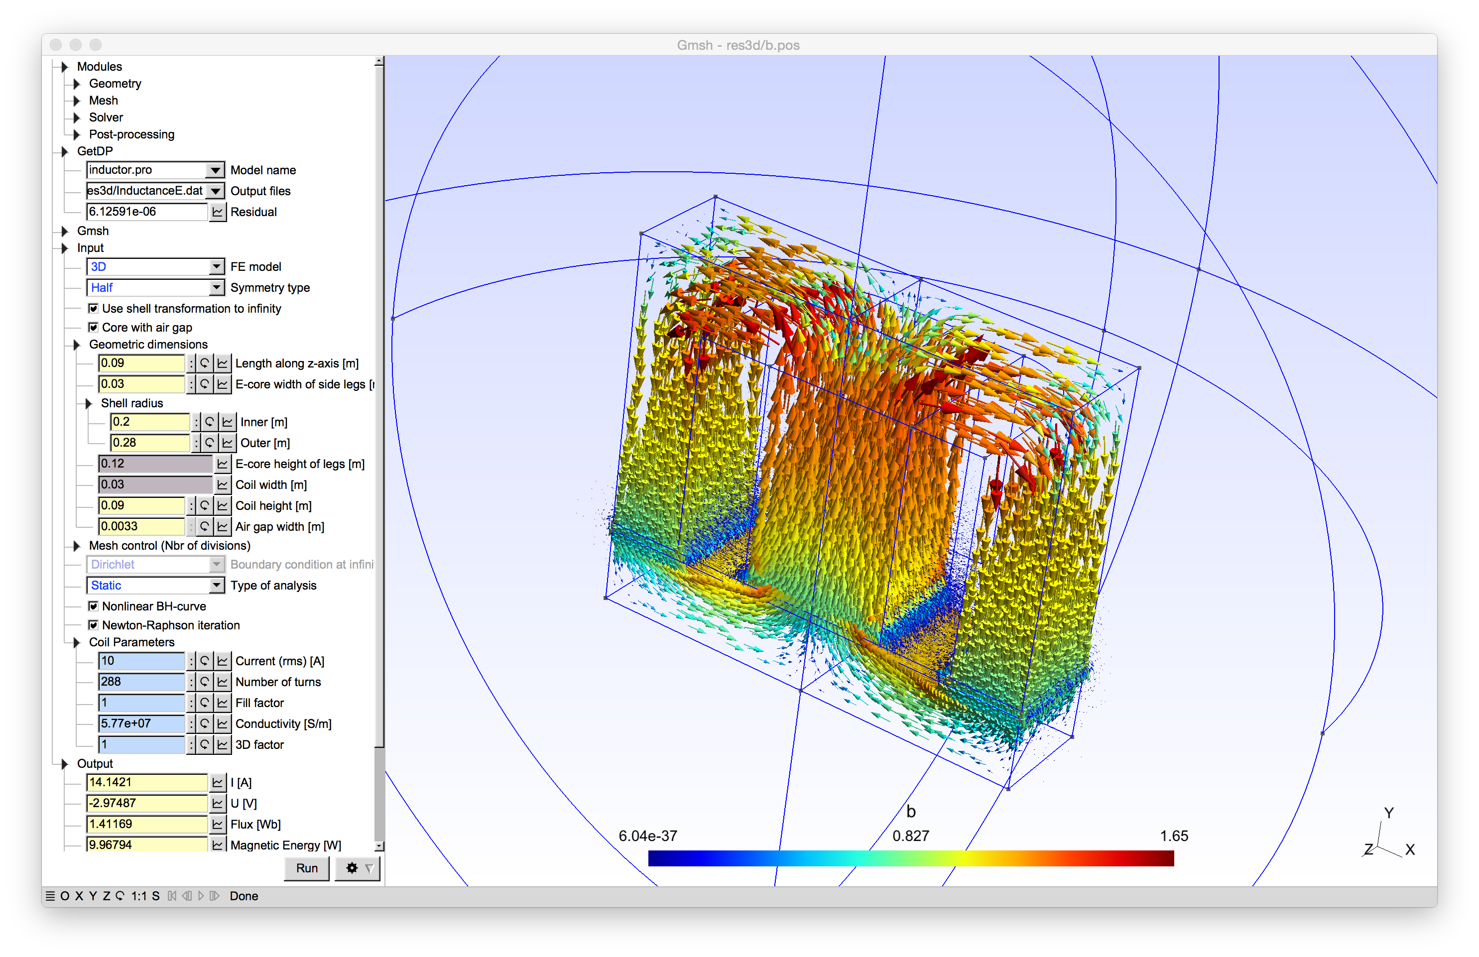
Task: Click the 1:1 scale reset button
Action: pos(138,896)
